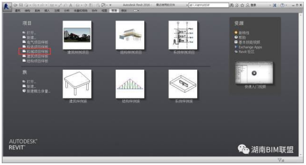Click 新特性 in the 资源 panel
306x165 pixels.
(x=244, y=33)
